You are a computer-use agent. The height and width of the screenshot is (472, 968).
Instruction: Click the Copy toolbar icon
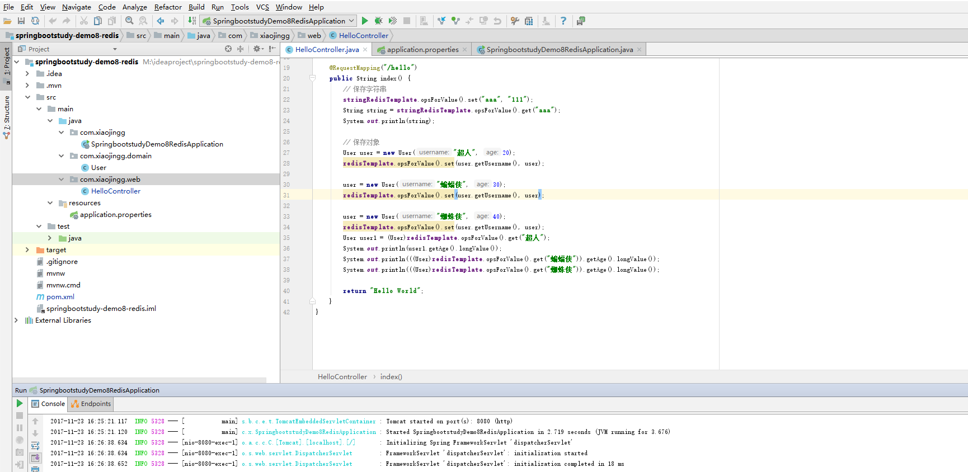pyautogui.click(x=98, y=21)
